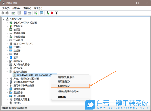This screenshot has width=151, height=111.
Task: Click the fingerprint icon beside 生物识别设备
Action: (x=11, y=72)
